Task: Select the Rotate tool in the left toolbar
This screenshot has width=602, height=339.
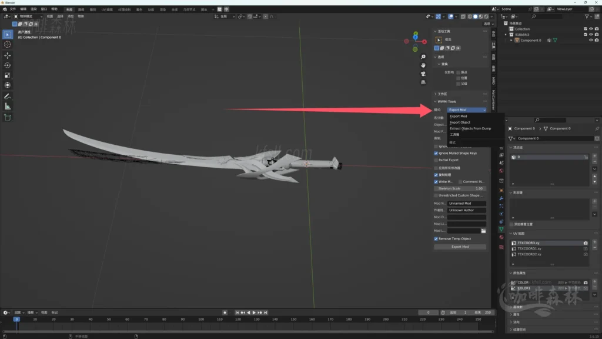Action: [8, 65]
